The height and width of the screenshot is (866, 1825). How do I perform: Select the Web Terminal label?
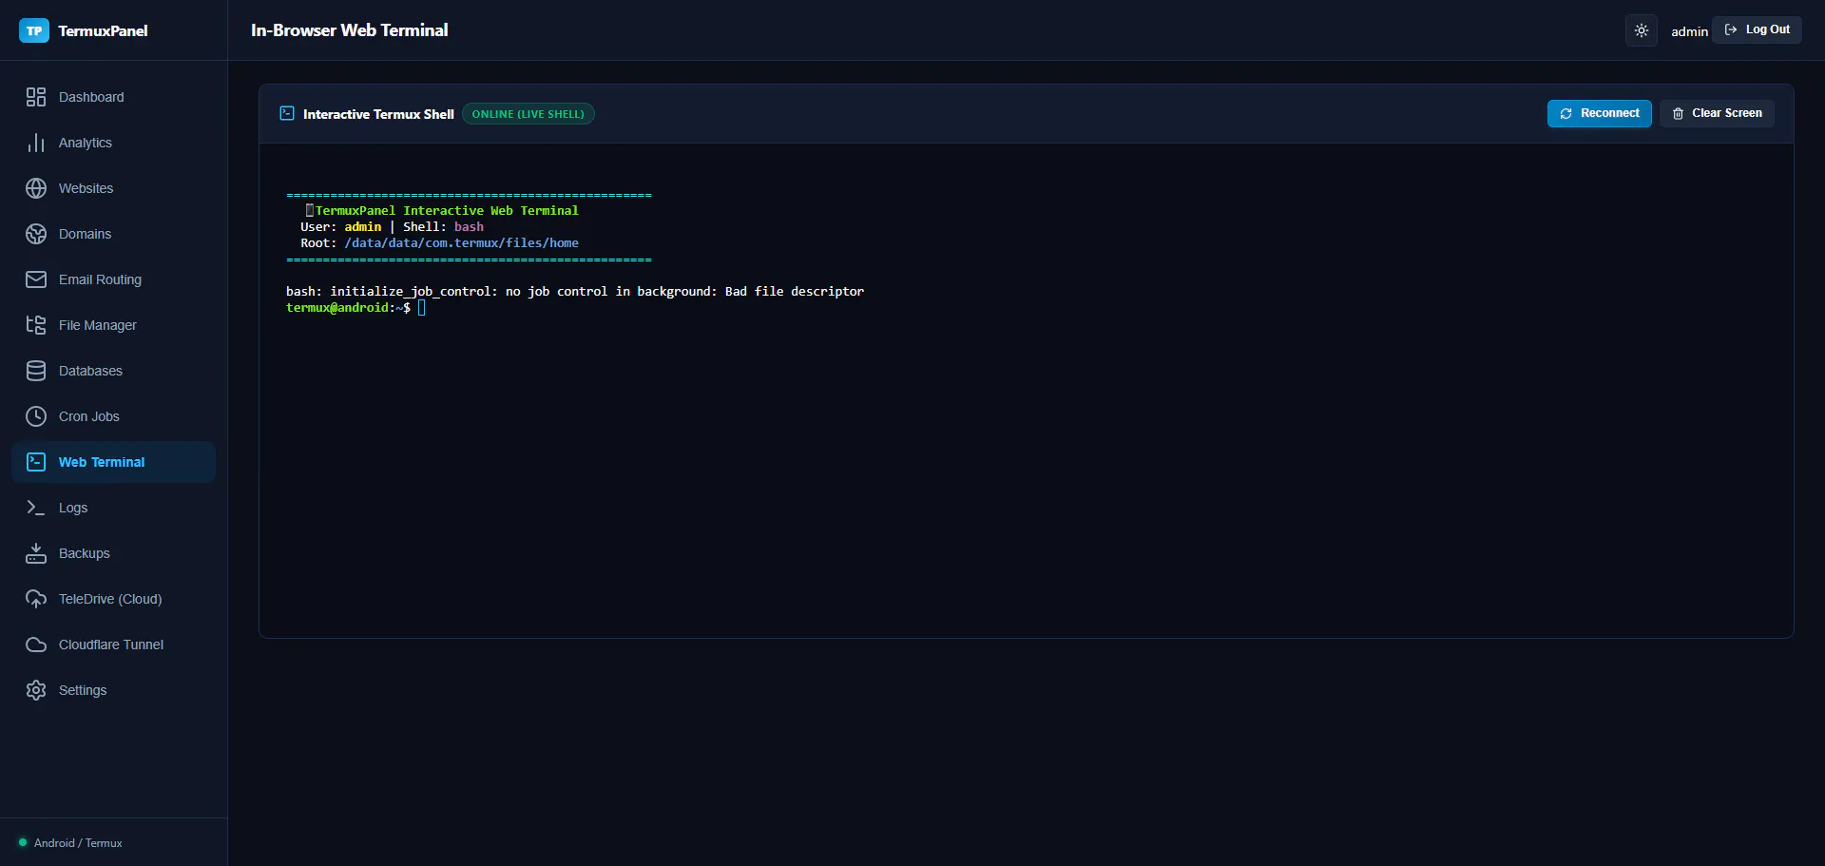coord(102,462)
